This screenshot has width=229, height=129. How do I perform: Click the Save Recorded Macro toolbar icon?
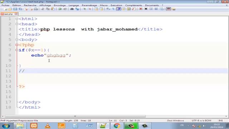[161, 9]
